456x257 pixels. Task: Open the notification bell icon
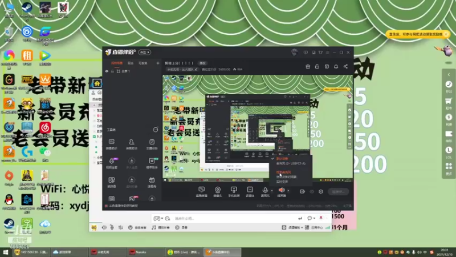coord(336,66)
